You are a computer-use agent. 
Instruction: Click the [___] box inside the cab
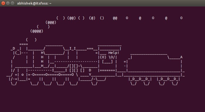[107, 62]
